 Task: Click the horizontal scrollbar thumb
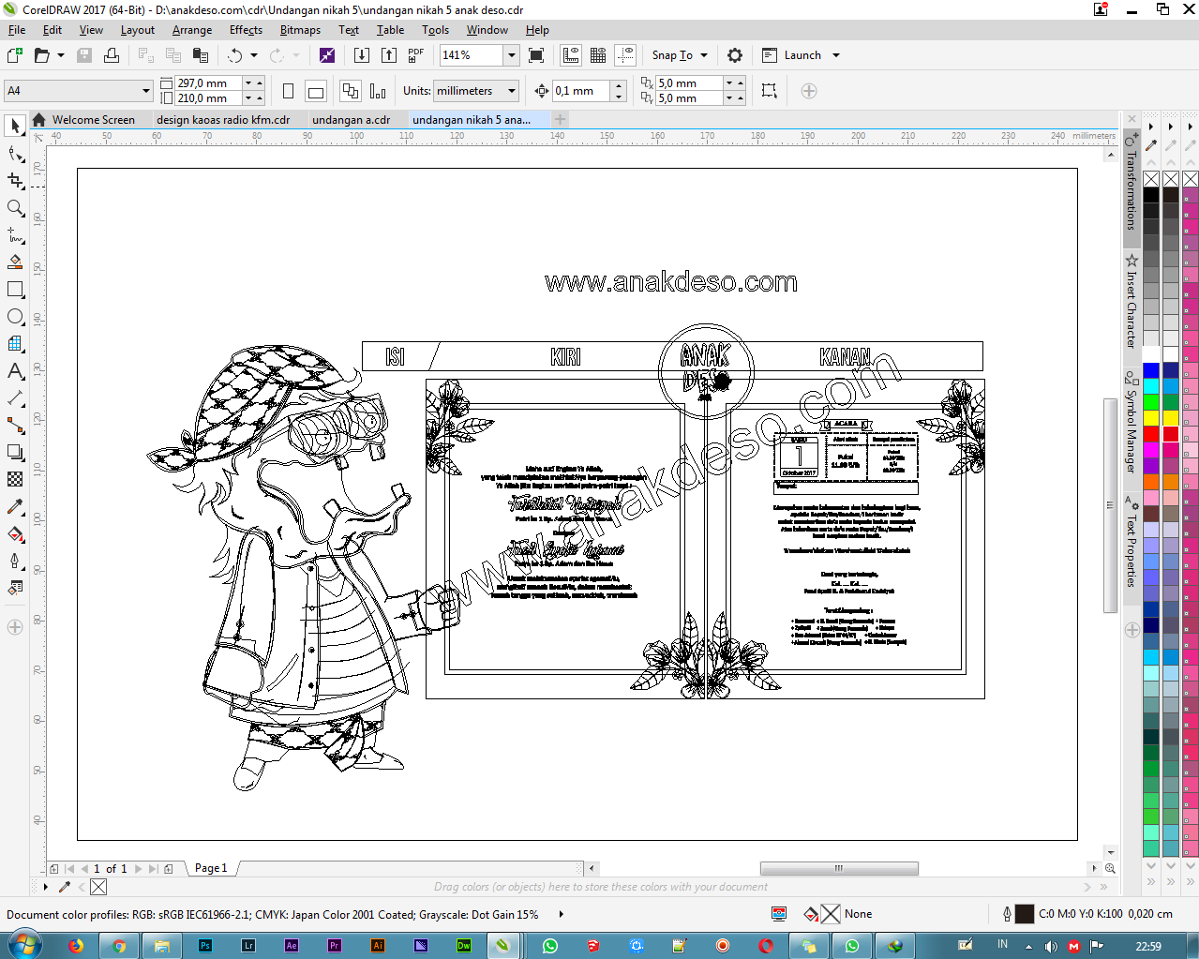pyautogui.click(x=839, y=869)
